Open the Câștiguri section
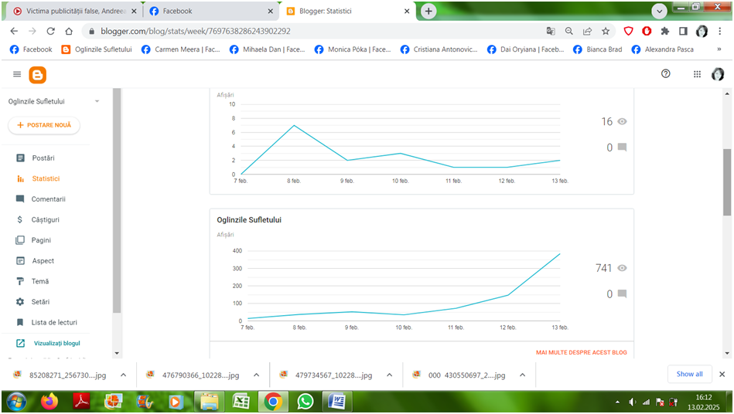 [x=45, y=219]
